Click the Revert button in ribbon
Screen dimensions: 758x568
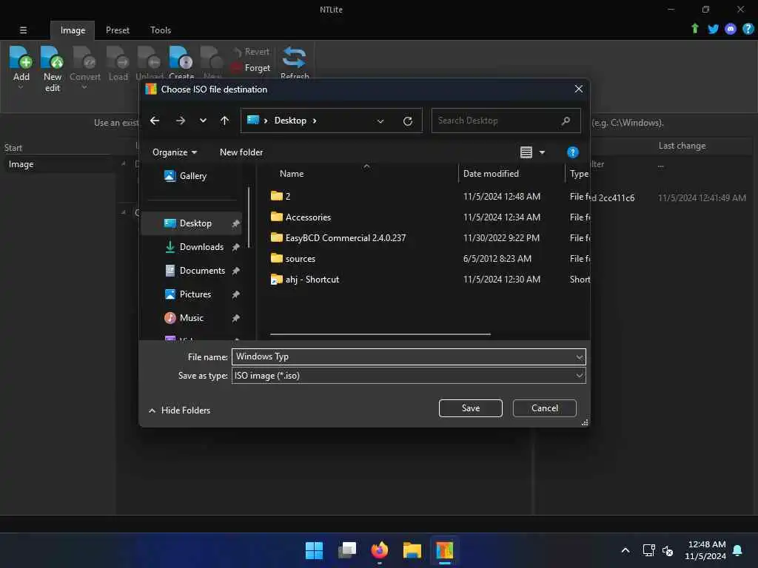tap(251, 52)
